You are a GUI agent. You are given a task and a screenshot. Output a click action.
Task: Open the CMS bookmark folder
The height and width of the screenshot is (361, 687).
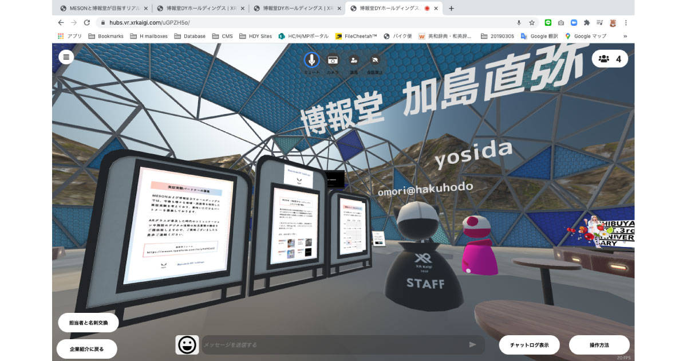(x=223, y=36)
